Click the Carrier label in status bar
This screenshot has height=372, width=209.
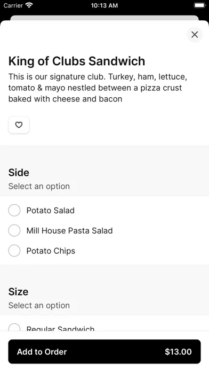(x=13, y=5)
